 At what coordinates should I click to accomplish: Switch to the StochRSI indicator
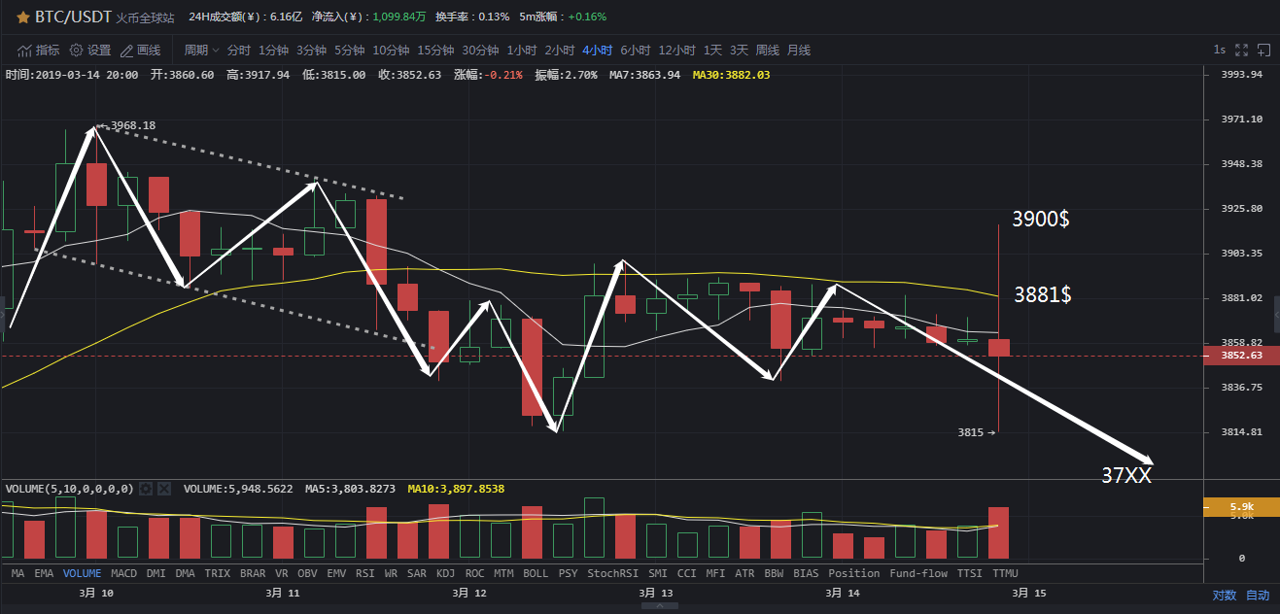[x=614, y=573]
